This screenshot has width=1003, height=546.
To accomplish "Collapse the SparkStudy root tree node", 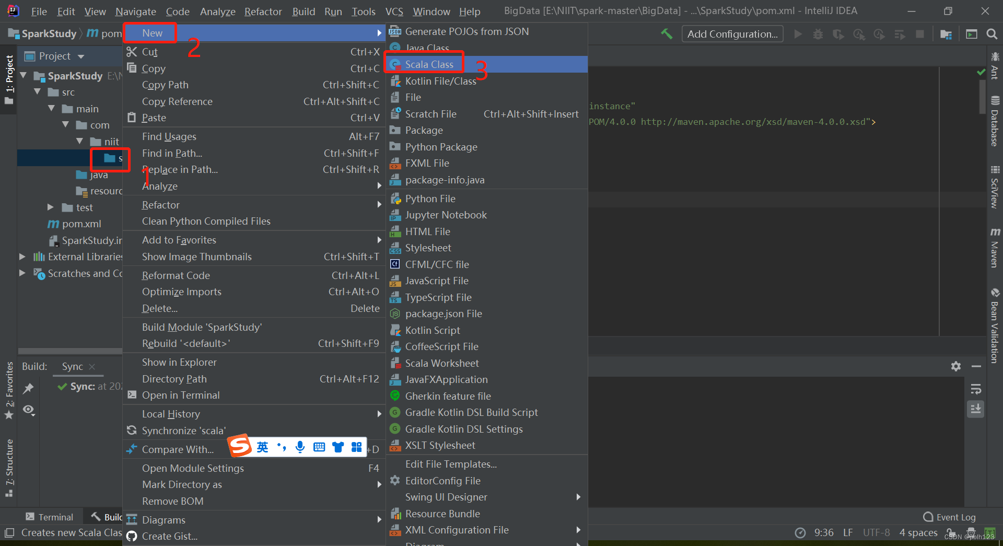I will pos(24,76).
